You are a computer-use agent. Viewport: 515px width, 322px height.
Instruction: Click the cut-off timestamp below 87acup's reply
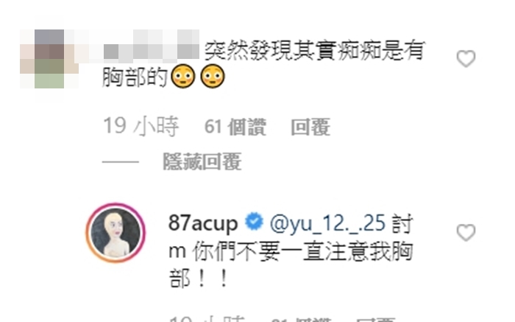tap(207, 319)
